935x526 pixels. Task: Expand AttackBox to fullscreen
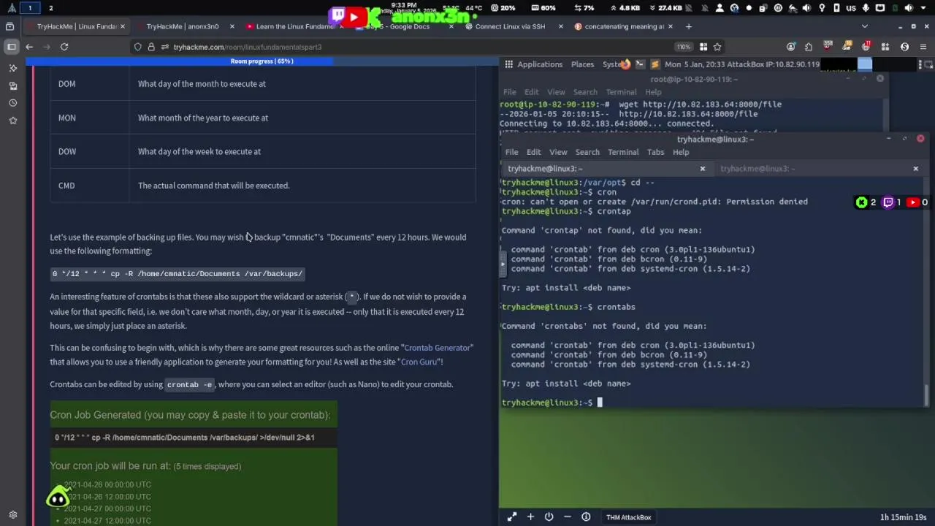click(512, 517)
